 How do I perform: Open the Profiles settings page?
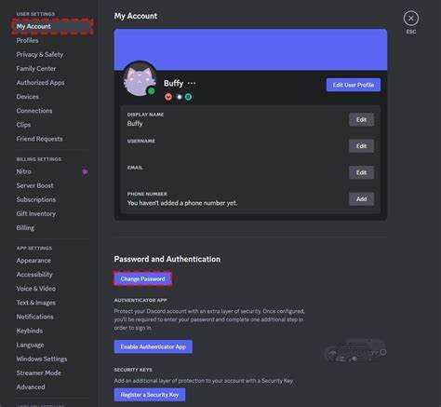point(28,41)
